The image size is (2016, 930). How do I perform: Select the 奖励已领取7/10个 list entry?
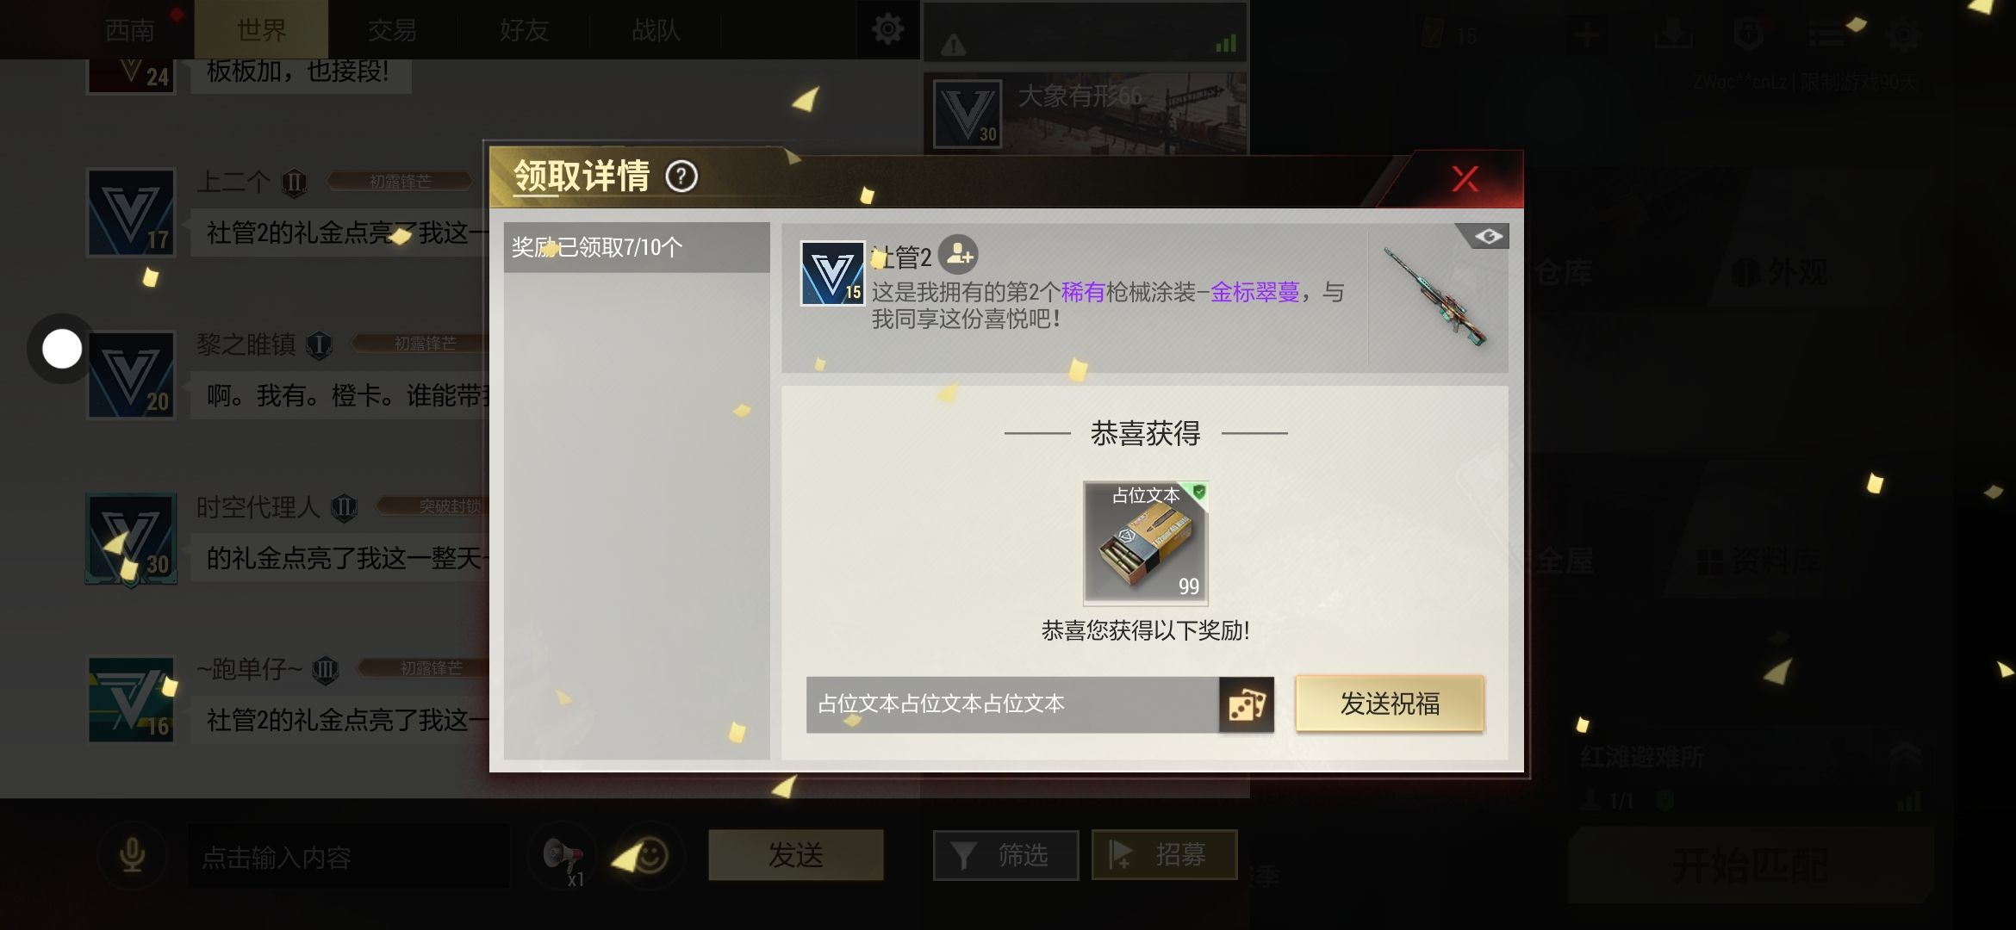(x=637, y=248)
